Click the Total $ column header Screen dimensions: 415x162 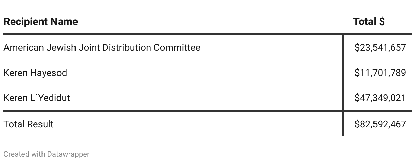369,22
